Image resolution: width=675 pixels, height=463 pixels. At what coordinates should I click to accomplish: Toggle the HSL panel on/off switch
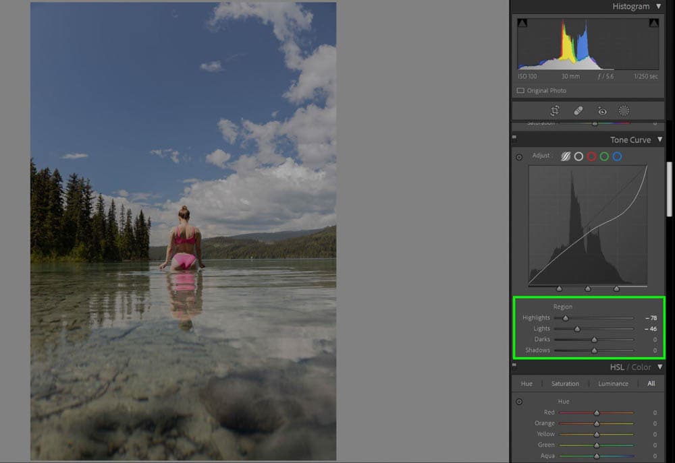[x=514, y=365]
